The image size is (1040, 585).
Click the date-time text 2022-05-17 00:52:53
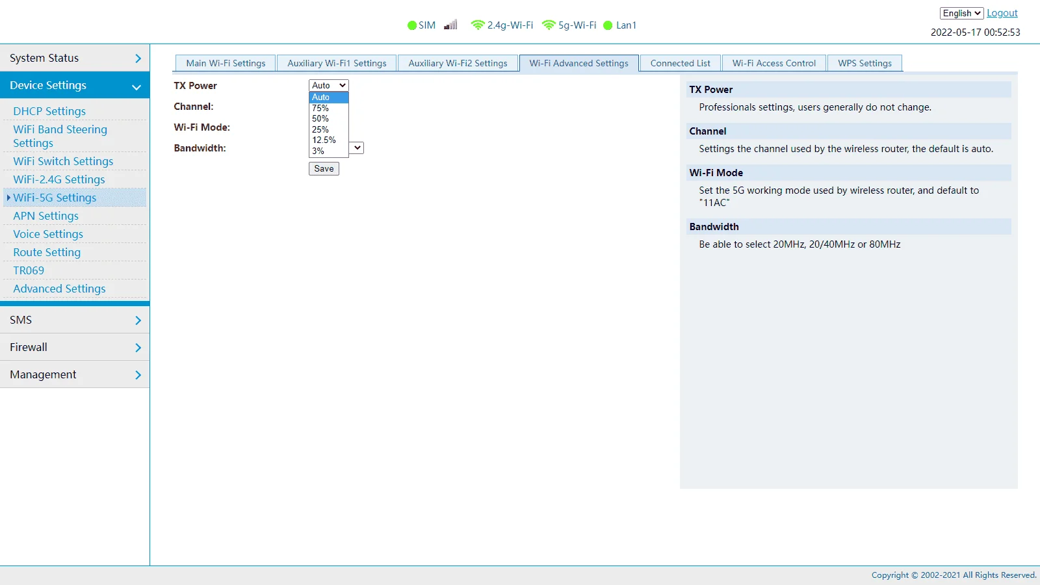[x=975, y=32]
